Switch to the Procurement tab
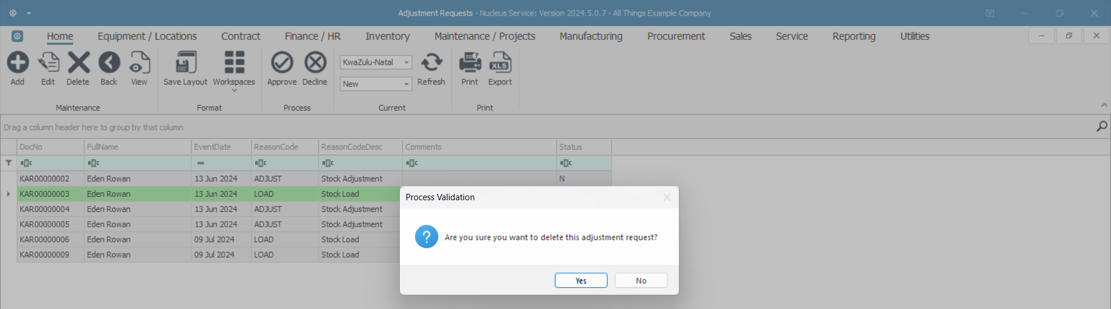Viewport: 1111px width, 309px height. (x=676, y=36)
